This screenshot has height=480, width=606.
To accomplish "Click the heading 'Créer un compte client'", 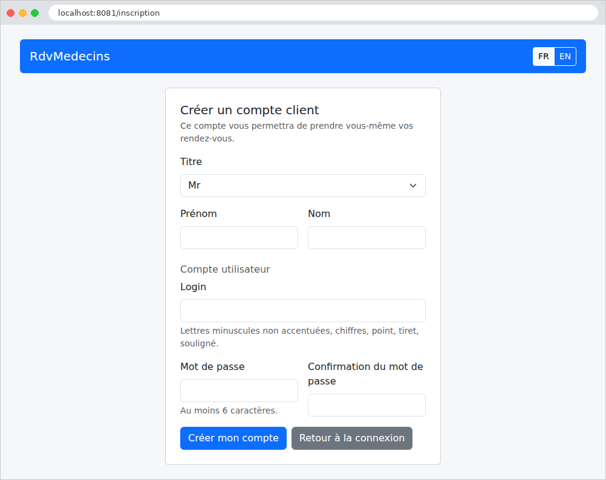I will 250,110.
